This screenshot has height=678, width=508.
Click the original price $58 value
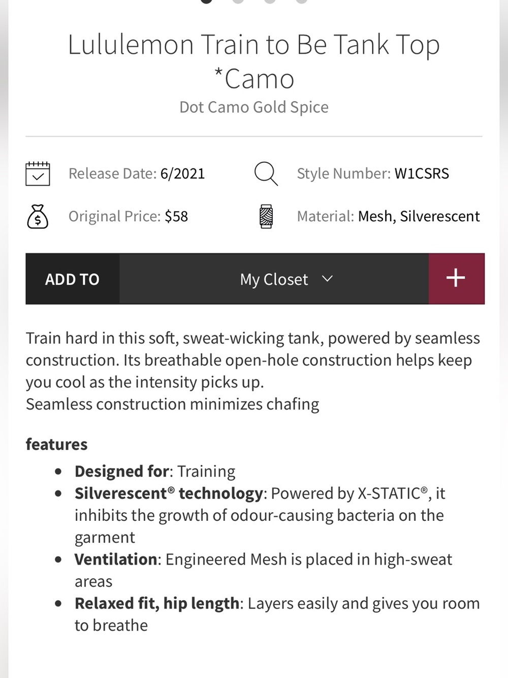pyautogui.click(x=176, y=216)
